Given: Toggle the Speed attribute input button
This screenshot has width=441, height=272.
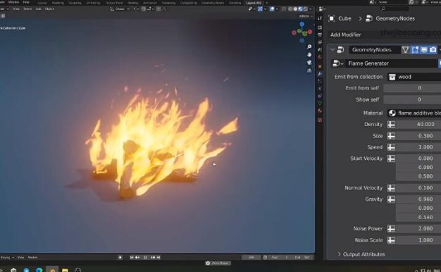Looking at the screenshot, I should (391, 147).
